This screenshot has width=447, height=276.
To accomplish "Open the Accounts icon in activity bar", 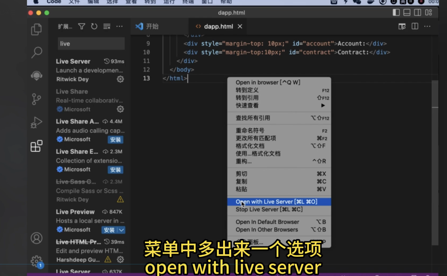I will click(x=36, y=238).
